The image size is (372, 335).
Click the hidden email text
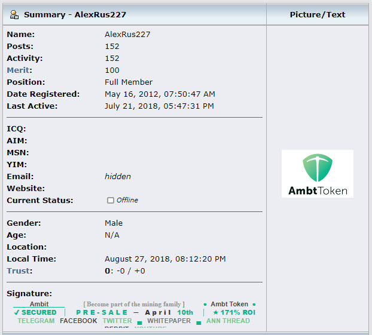(118, 177)
